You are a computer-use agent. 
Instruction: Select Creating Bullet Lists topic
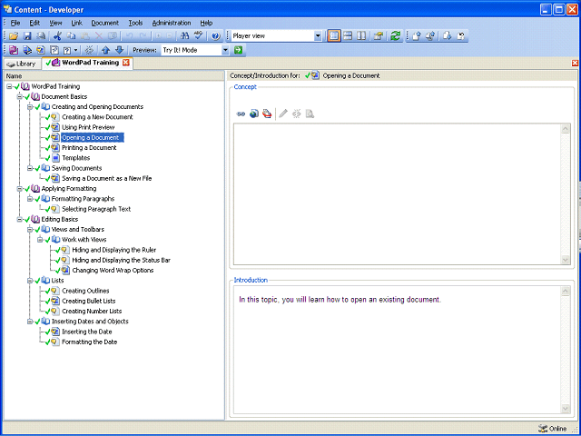point(89,301)
